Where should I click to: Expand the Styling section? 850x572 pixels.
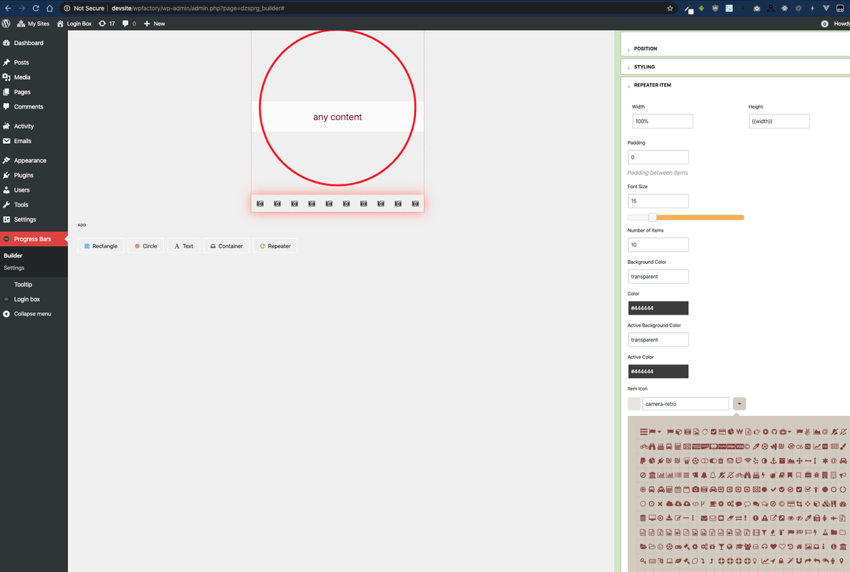[643, 67]
